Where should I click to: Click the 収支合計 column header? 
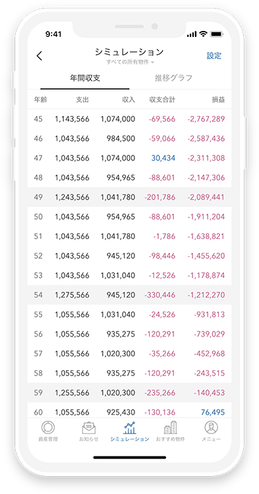point(162,100)
